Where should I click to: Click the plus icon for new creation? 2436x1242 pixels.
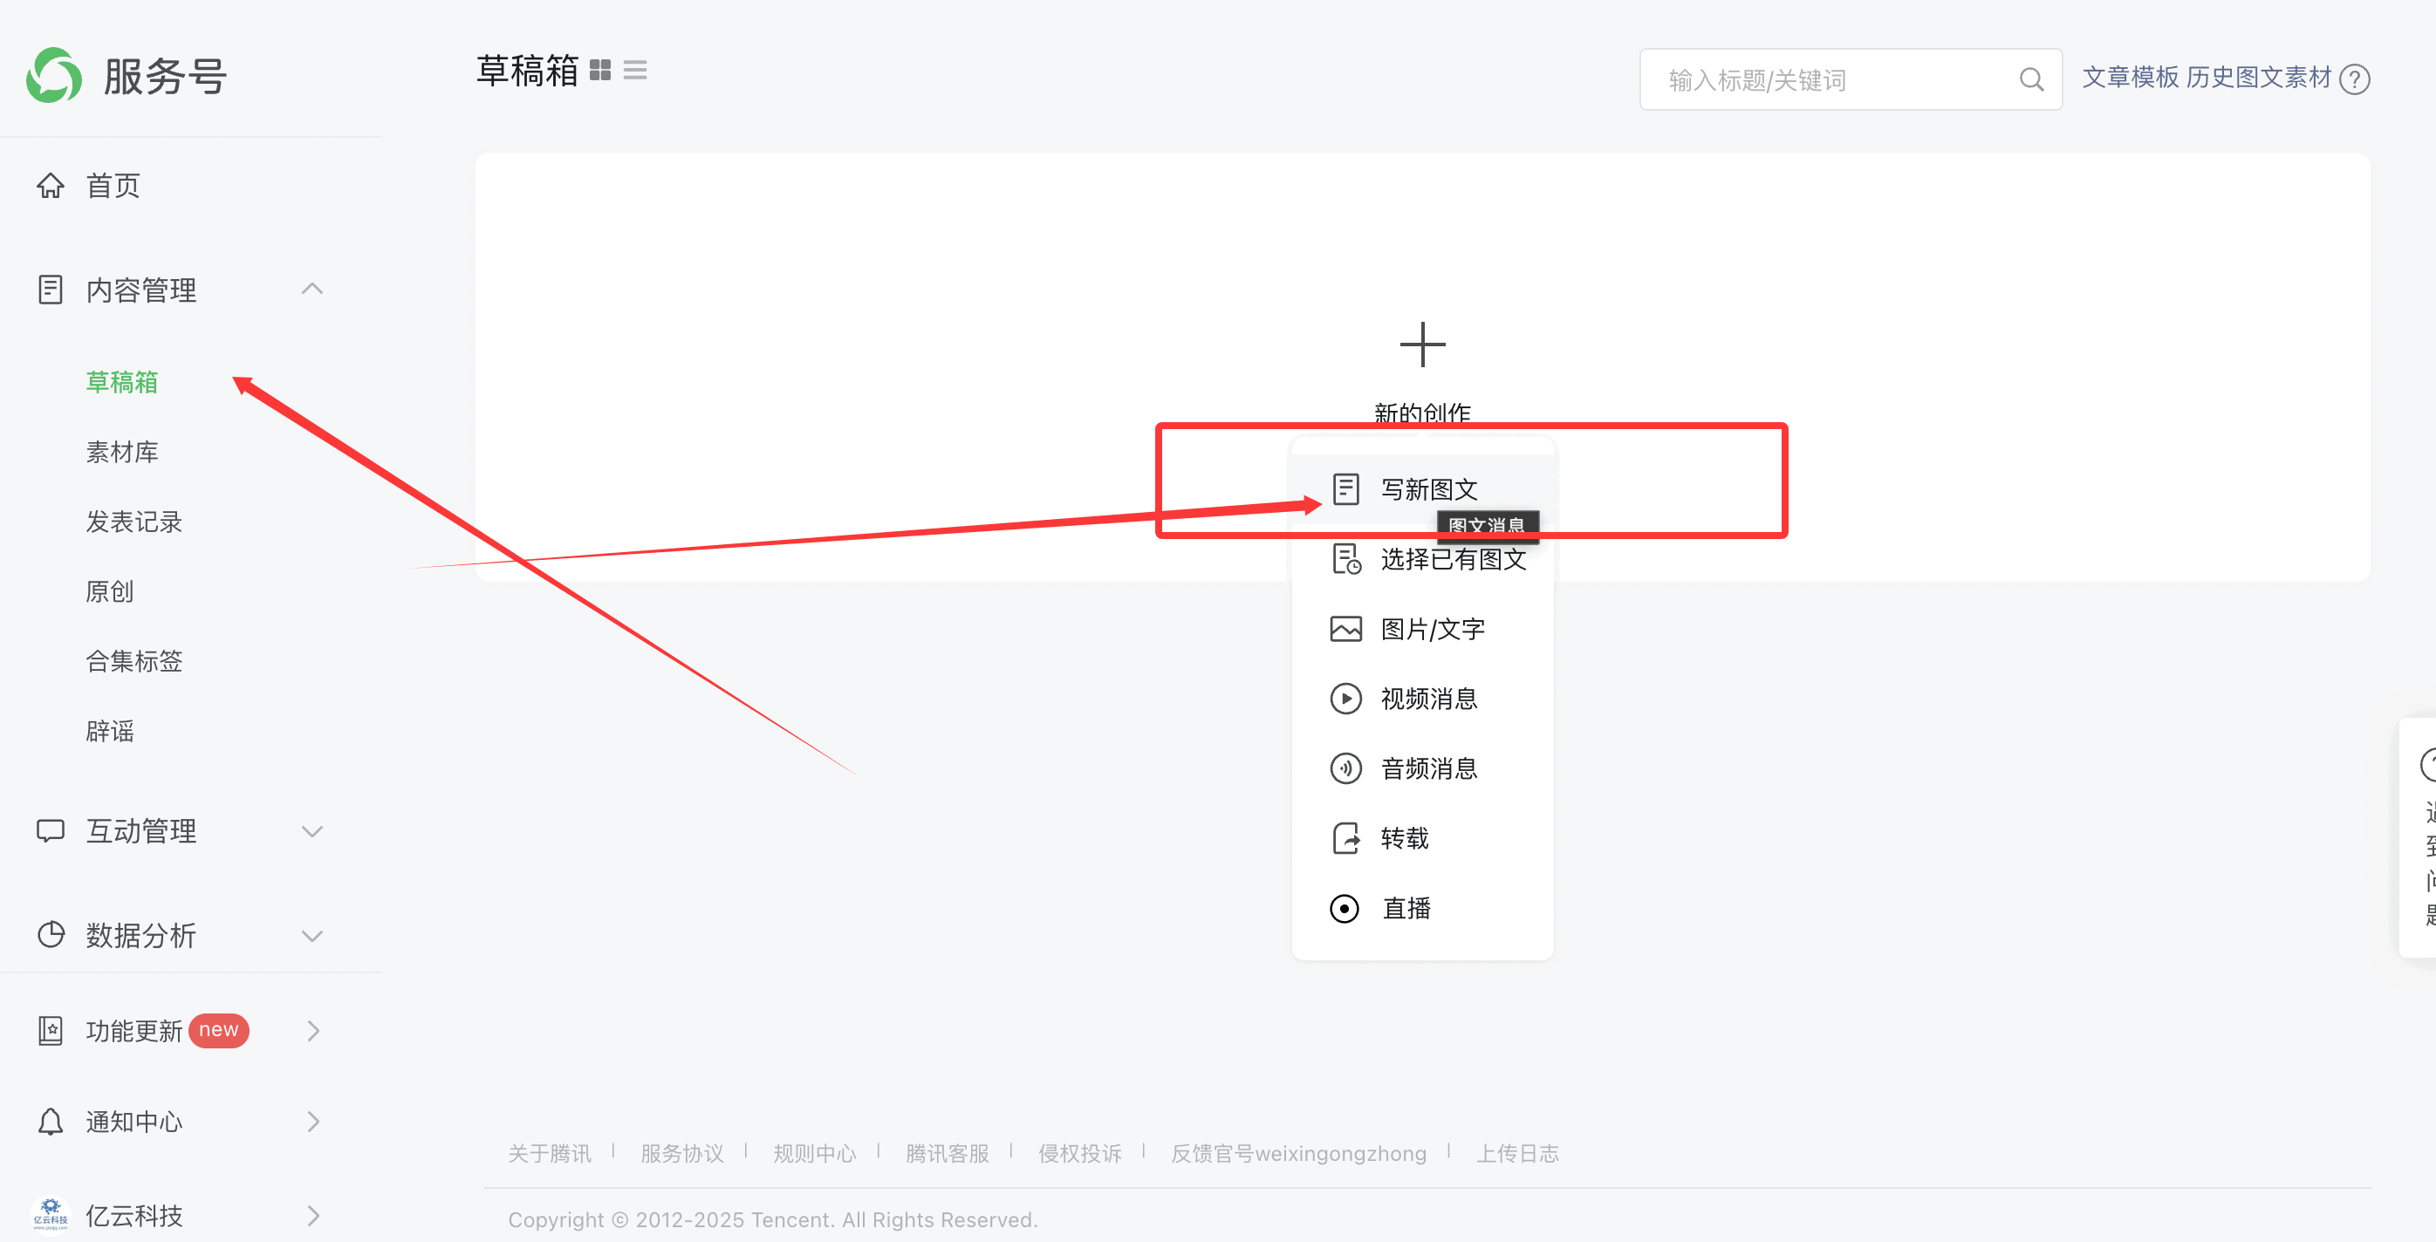1422,344
